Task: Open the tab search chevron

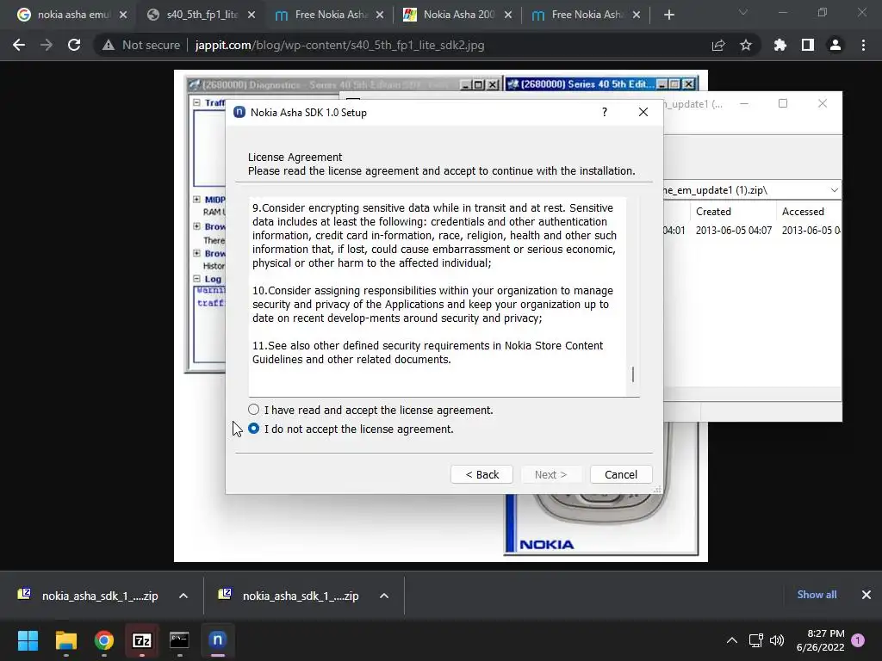Action: click(x=743, y=12)
